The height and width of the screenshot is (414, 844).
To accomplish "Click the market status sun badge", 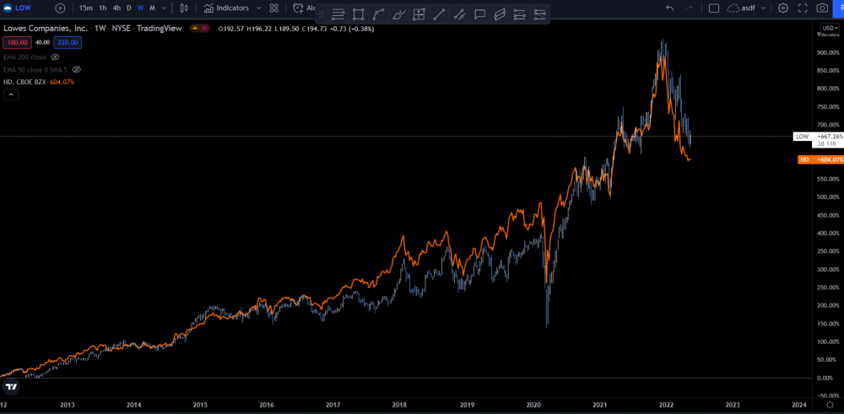I will [195, 29].
